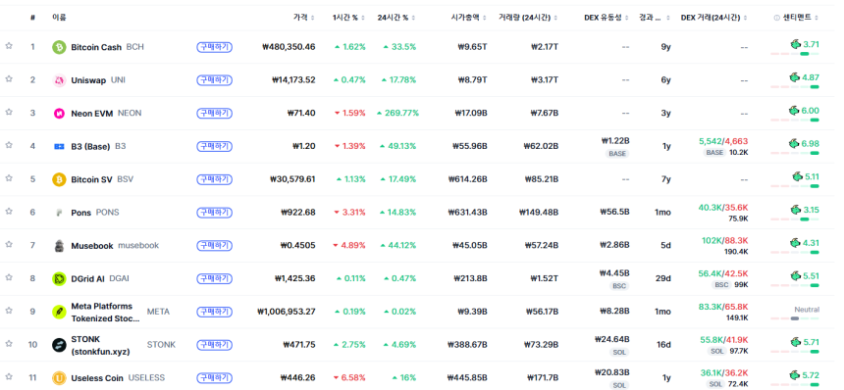
Task: Click 구매하기 button for Bitcoin Cash
Action: tap(214, 47)
